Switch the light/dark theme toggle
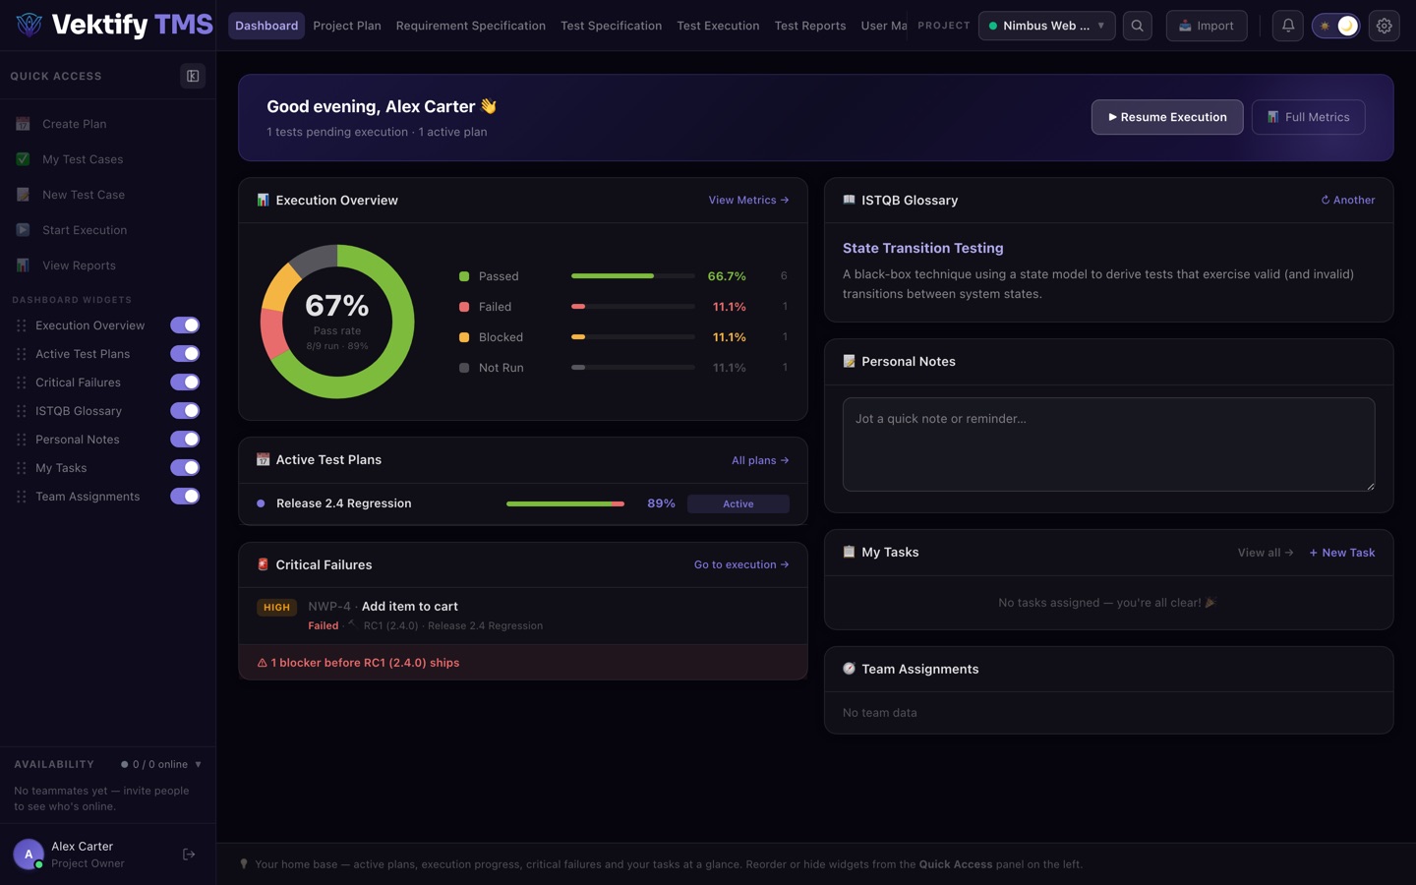Image resolution: width=1416 pixels, height=885 pixels. click(x=1335, y=26)
